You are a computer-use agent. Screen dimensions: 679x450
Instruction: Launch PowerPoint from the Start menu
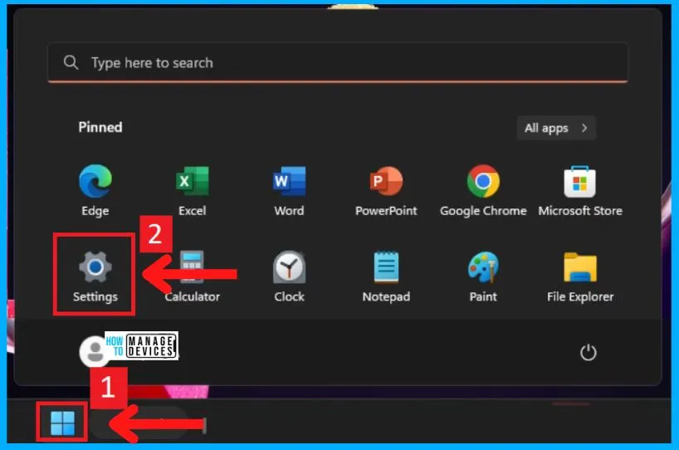click(386, 189)
